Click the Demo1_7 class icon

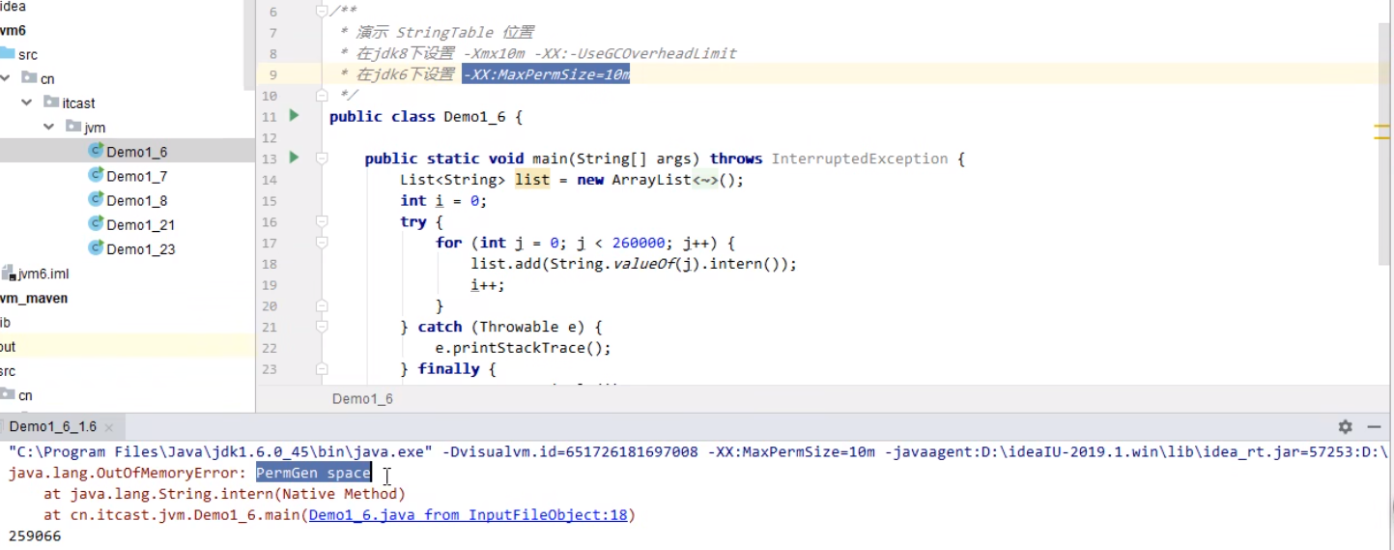pos(96,175)
